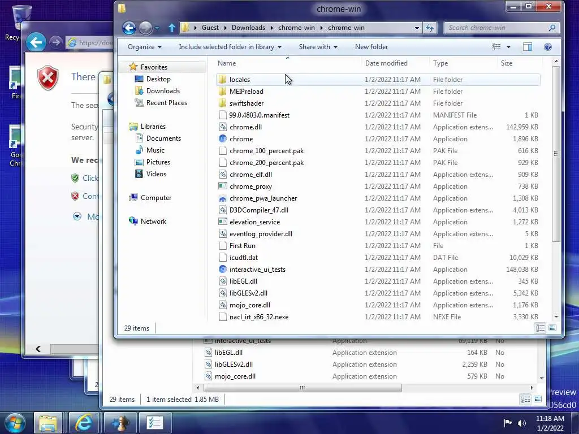The image size is (579, 434).
Task: Select the chrome_pwa_launcher icon
Action: (x=222, y=198)
